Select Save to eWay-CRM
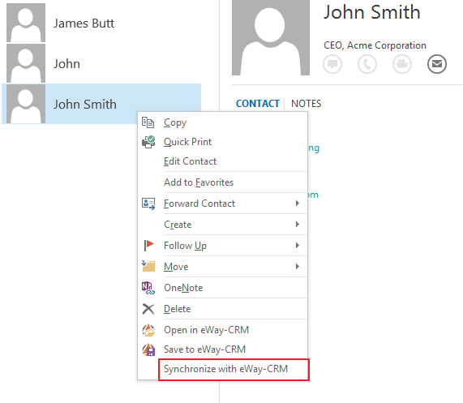 click(222, 349)
